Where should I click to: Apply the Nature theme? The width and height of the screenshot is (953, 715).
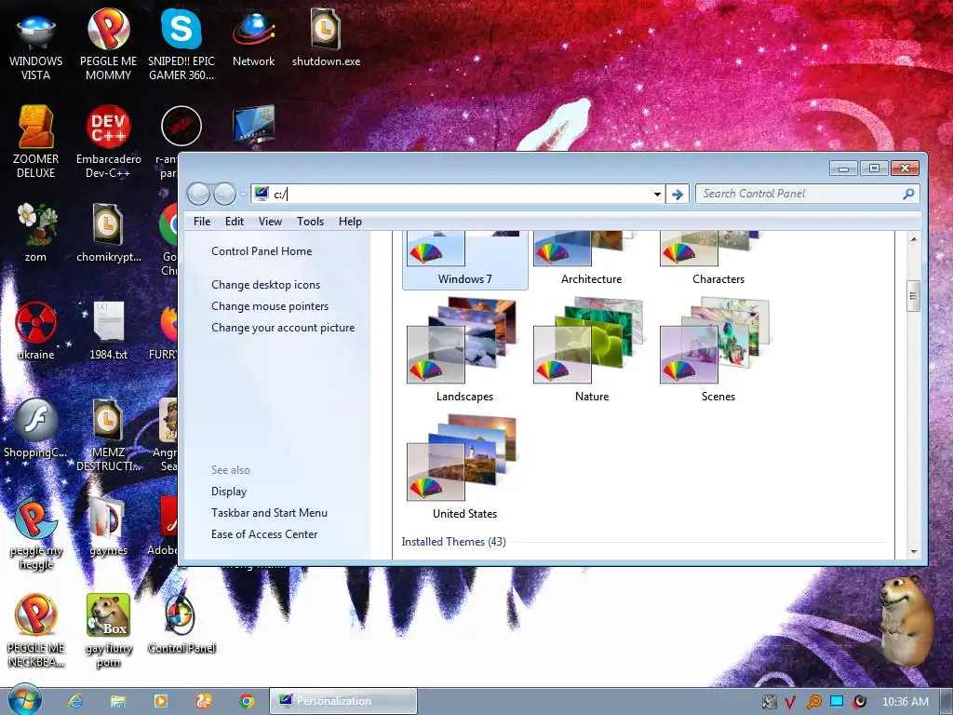591,350
